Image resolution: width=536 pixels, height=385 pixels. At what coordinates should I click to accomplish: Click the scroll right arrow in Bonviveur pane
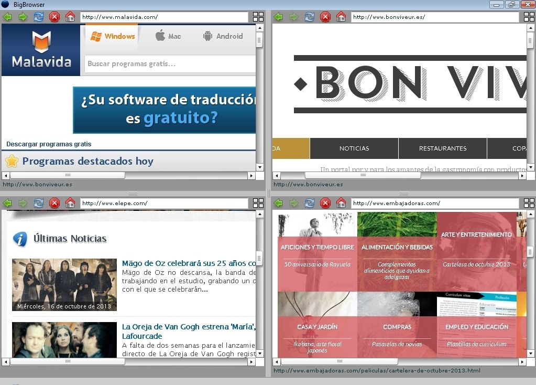click(522, 176)
